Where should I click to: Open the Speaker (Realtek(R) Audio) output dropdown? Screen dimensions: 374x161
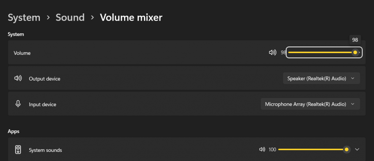321,79
